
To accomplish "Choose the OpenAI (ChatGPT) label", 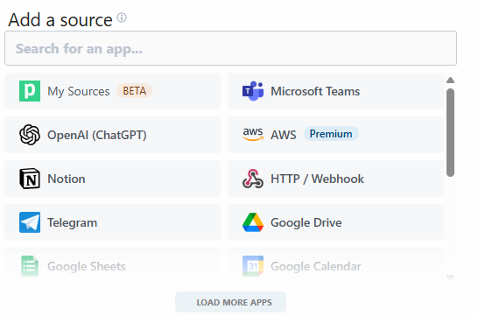I will [97, 135].
